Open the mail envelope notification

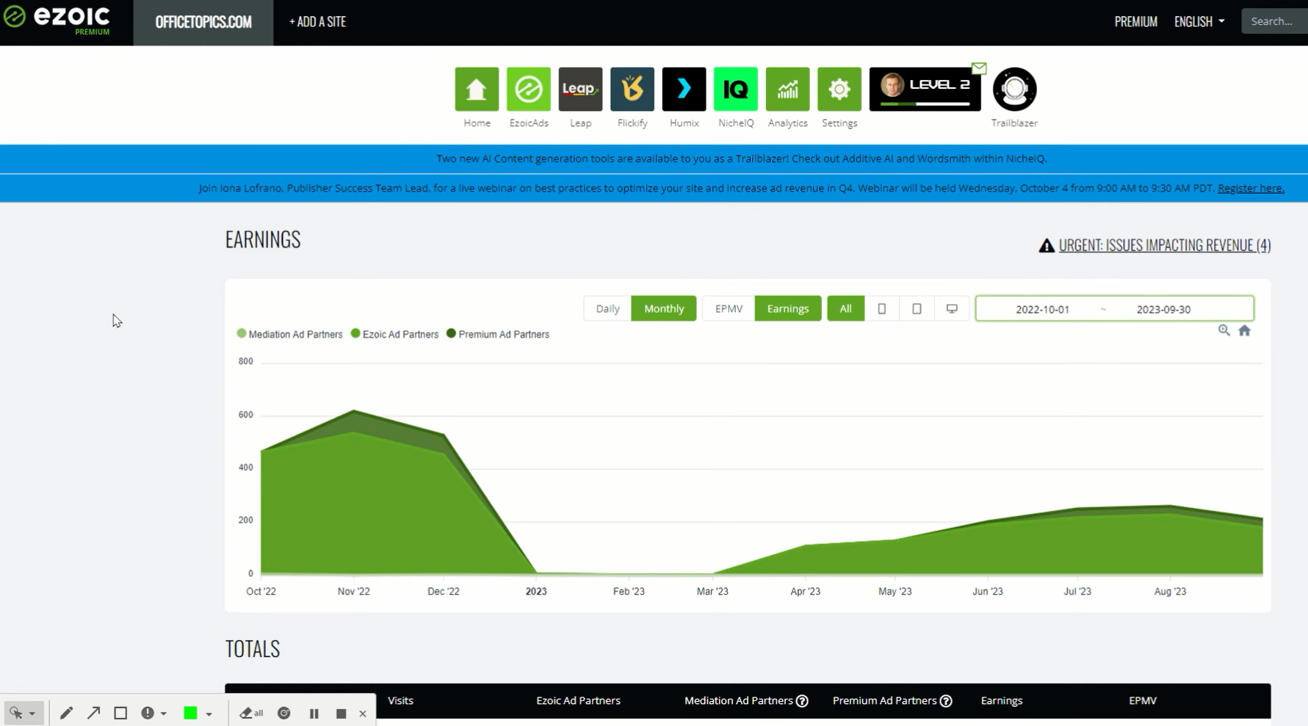pos(979,68)
